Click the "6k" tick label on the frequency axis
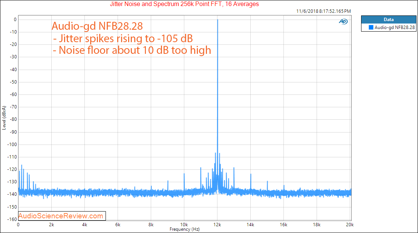The width and height of the screenshot is (418, 233). [x=118, y=225]
